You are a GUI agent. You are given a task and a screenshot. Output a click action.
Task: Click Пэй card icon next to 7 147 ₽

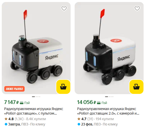[22, 103]
